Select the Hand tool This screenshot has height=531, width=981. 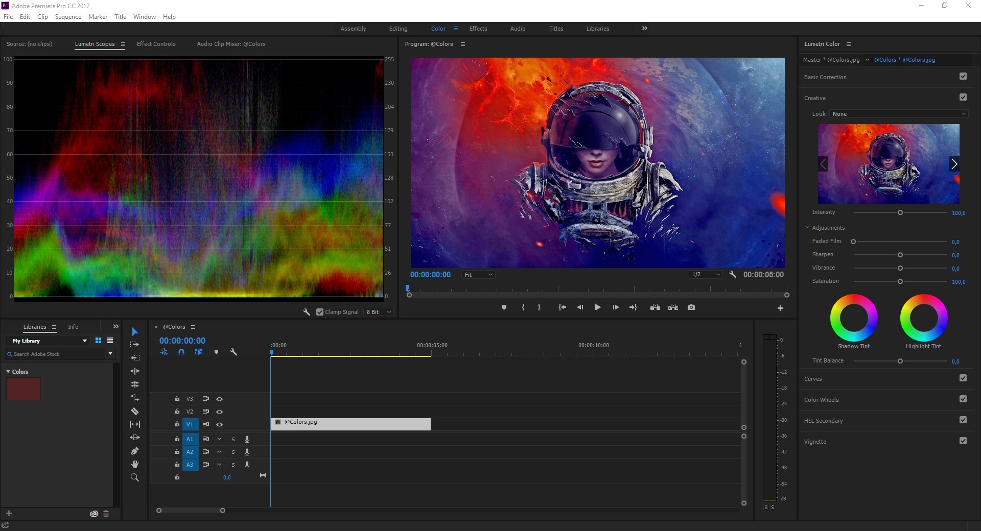135,464
